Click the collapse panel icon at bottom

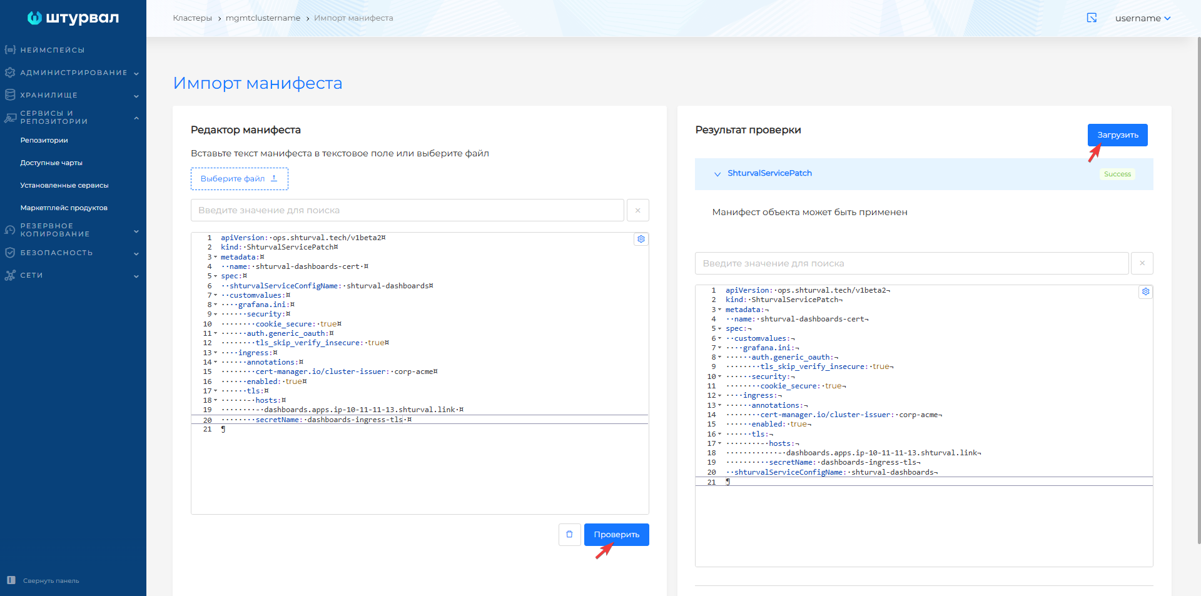pyautogui.click(x=11, y=580)
